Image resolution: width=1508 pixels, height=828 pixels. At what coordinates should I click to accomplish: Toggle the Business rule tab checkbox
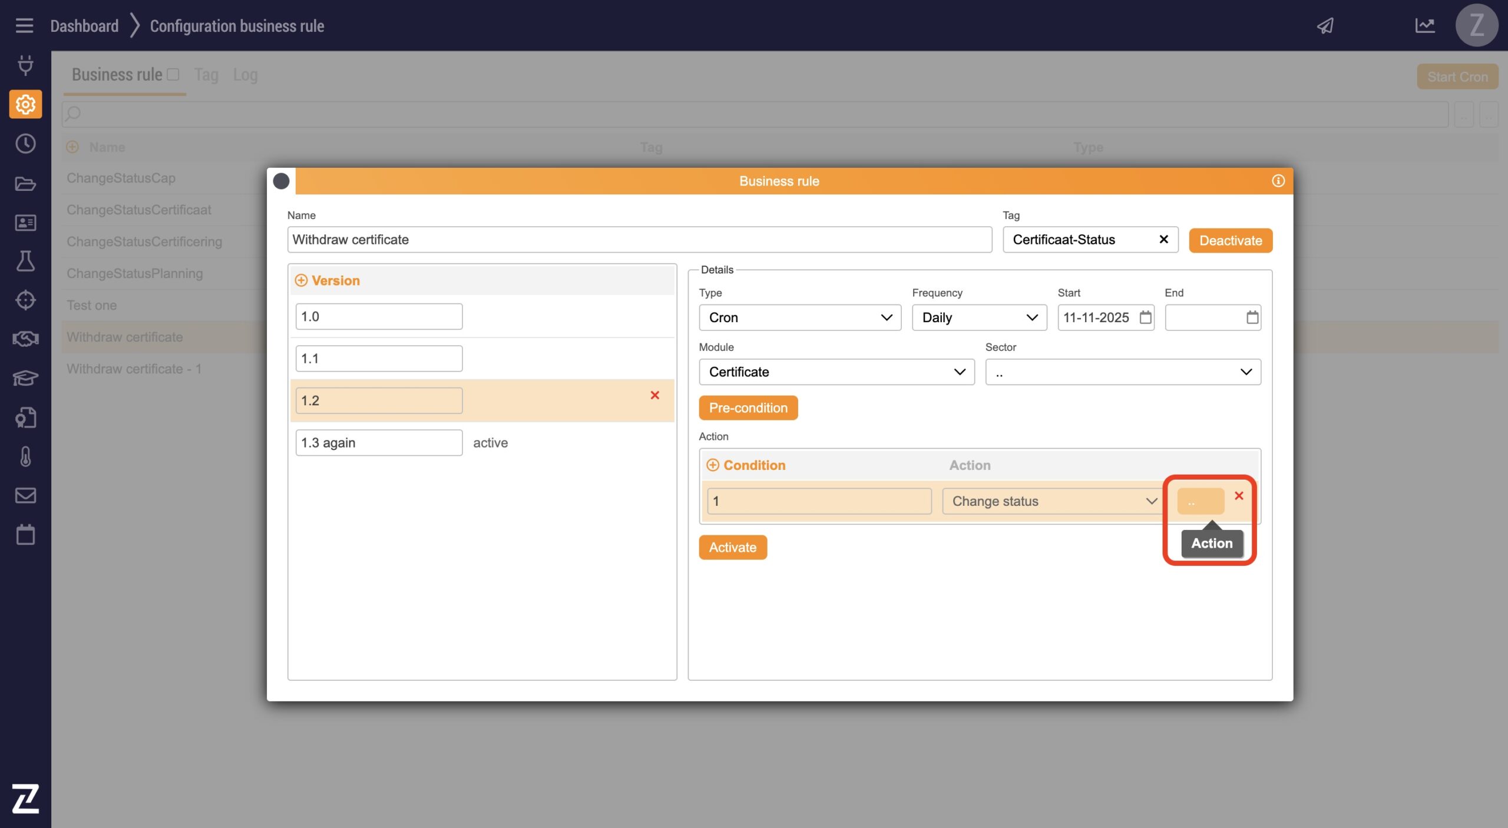173,74
